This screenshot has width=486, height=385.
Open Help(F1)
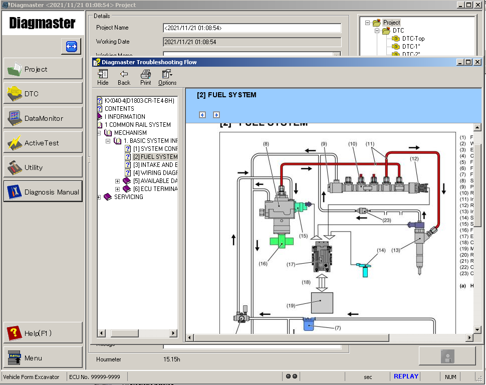(x=43, y=332)
